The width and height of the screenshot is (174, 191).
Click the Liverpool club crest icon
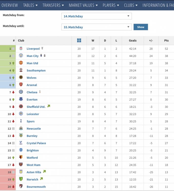coord(21,49)
